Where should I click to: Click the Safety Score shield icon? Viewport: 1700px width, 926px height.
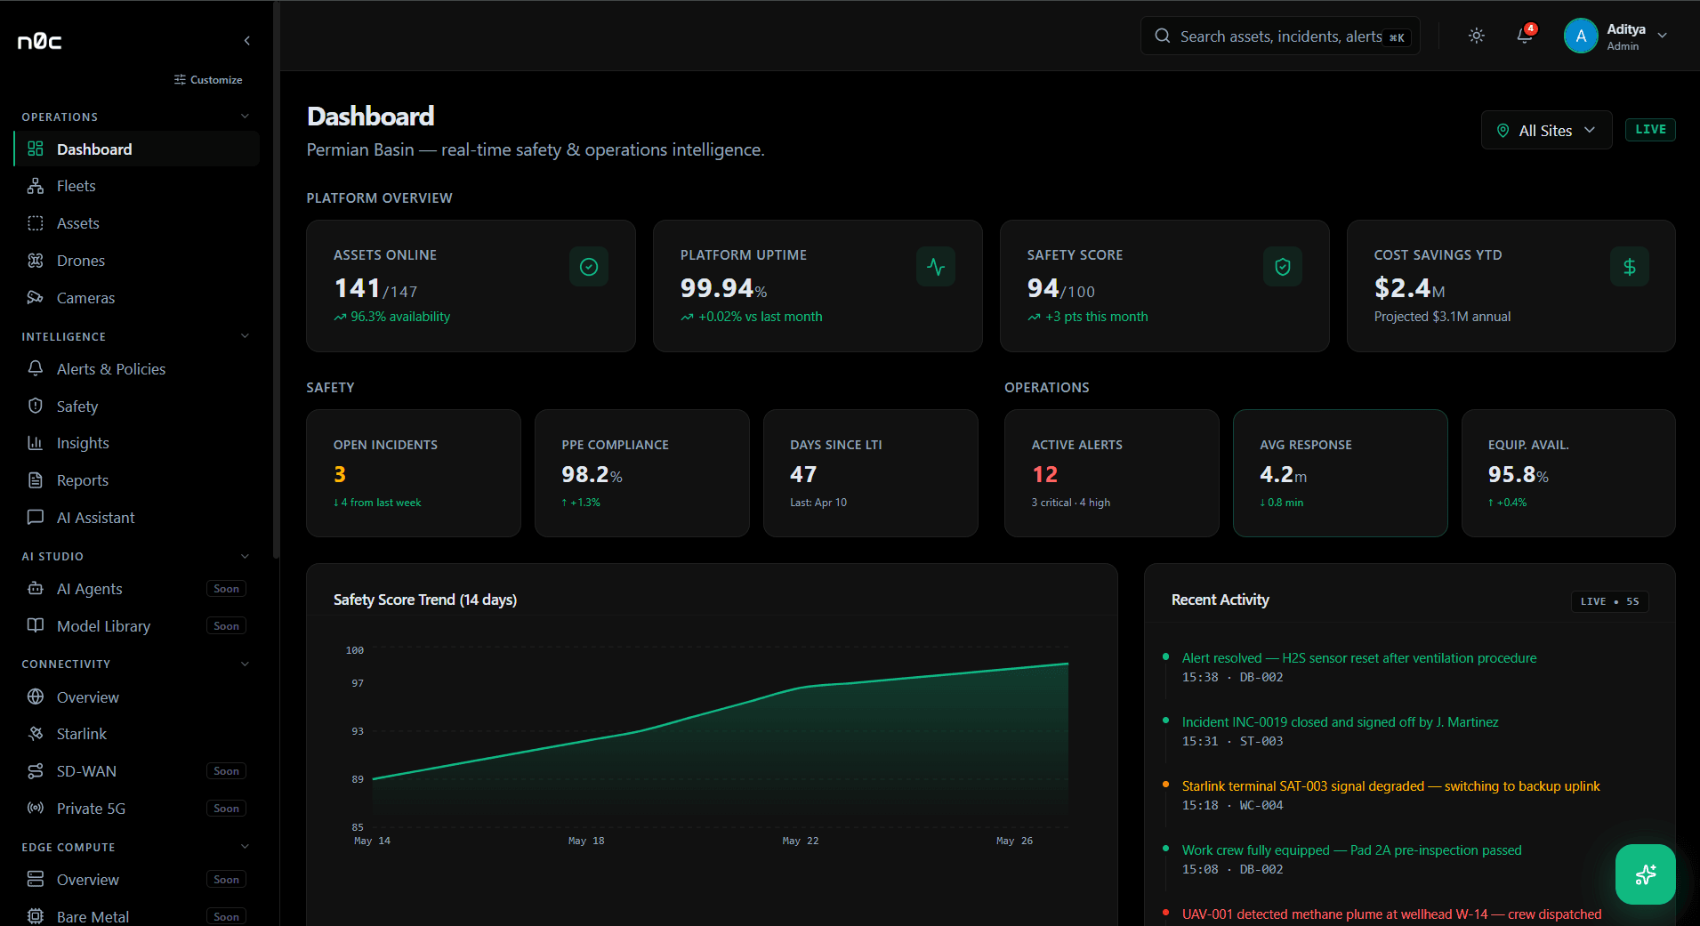pos(1283,267)
